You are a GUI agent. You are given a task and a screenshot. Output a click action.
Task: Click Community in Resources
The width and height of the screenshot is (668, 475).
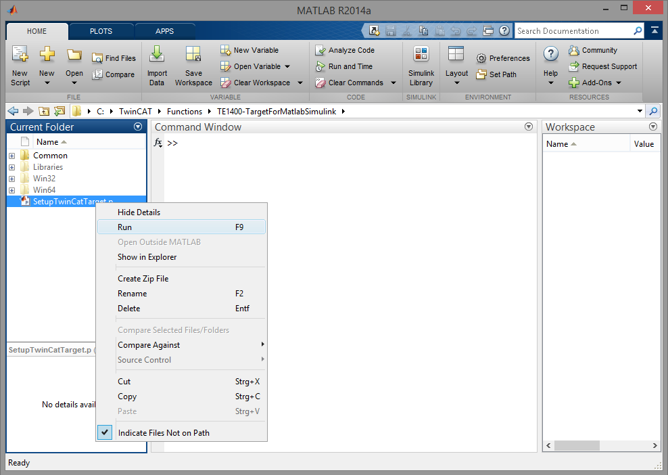click(x=592, y=50)
